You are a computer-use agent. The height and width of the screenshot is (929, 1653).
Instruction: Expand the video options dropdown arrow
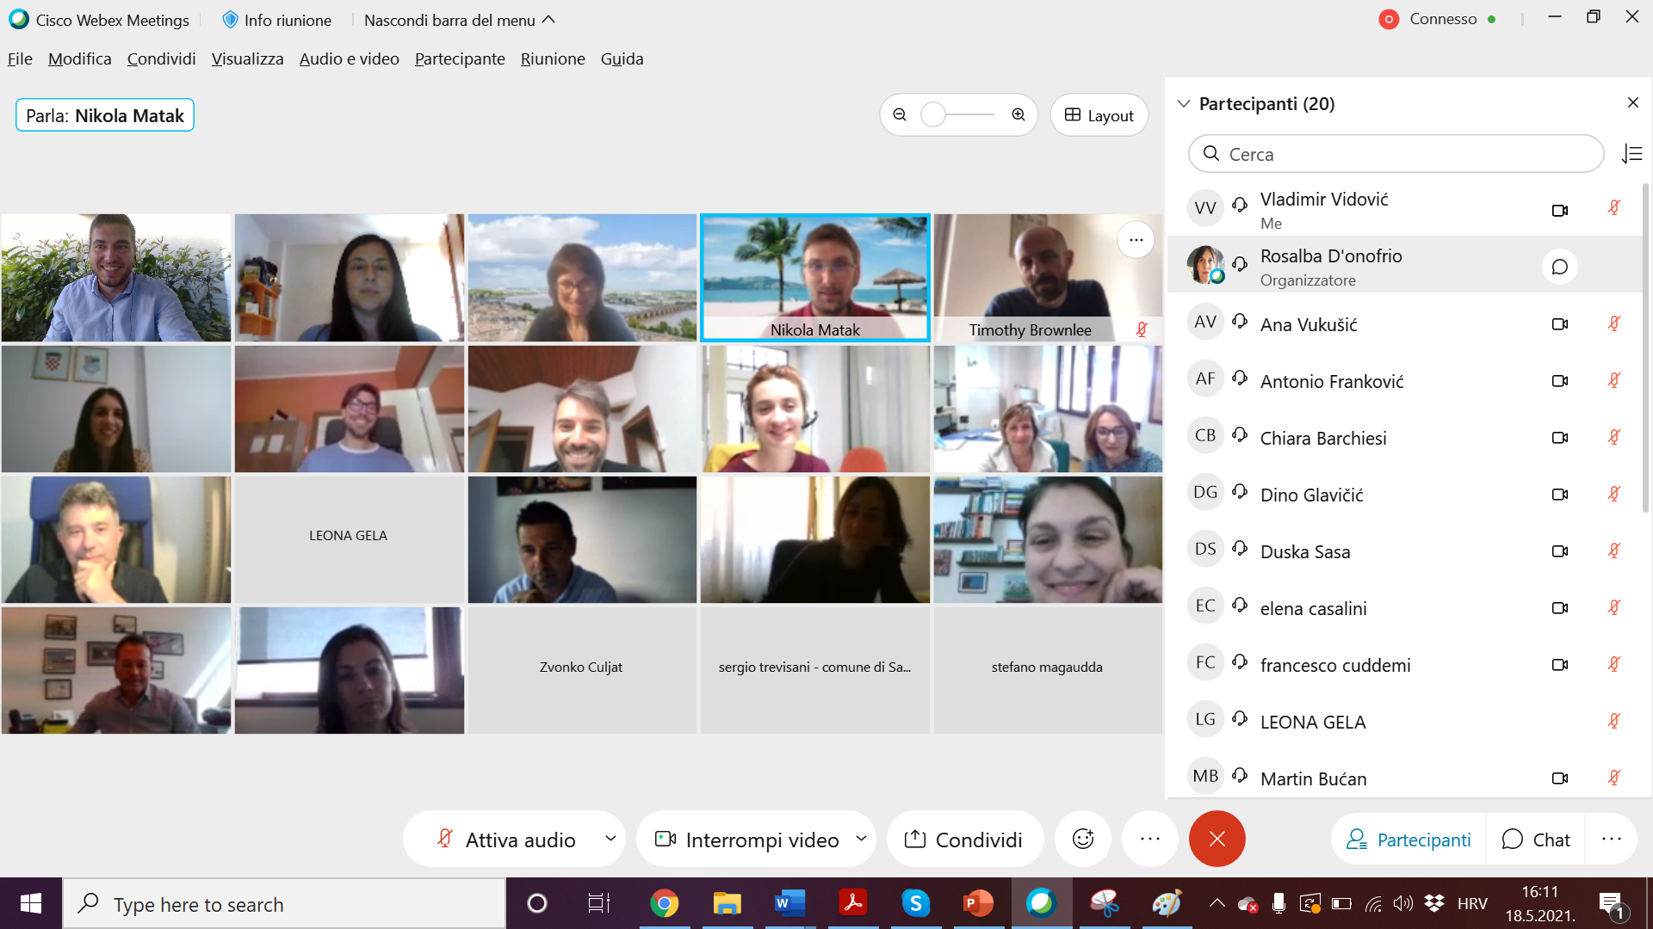click(x=861, y=839)
